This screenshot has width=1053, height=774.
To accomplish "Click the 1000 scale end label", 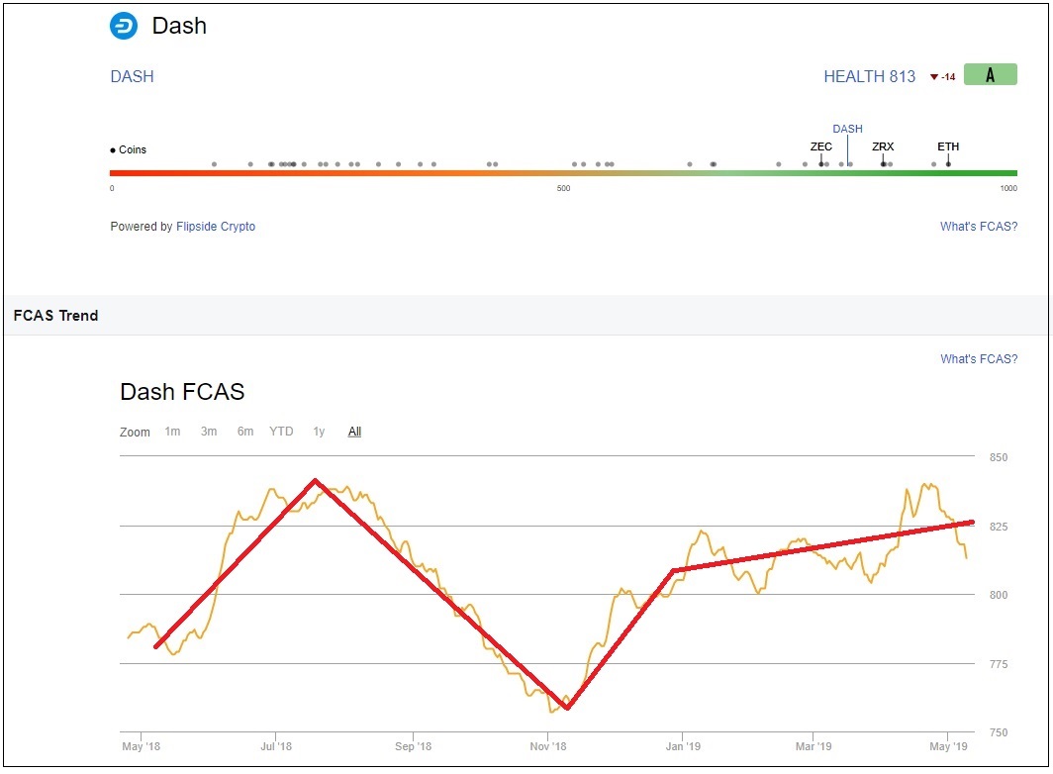I will pos(1008,189).
